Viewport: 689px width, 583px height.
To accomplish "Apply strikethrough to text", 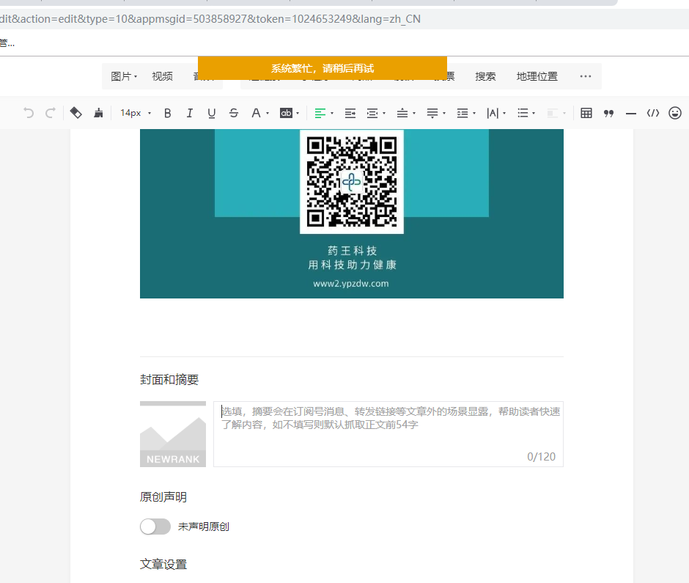I will (234, 113).
